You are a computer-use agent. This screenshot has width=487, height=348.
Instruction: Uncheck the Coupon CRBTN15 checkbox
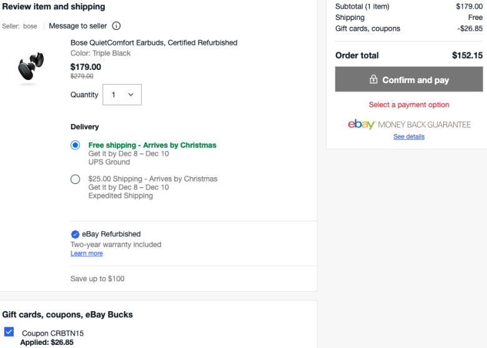9,332
